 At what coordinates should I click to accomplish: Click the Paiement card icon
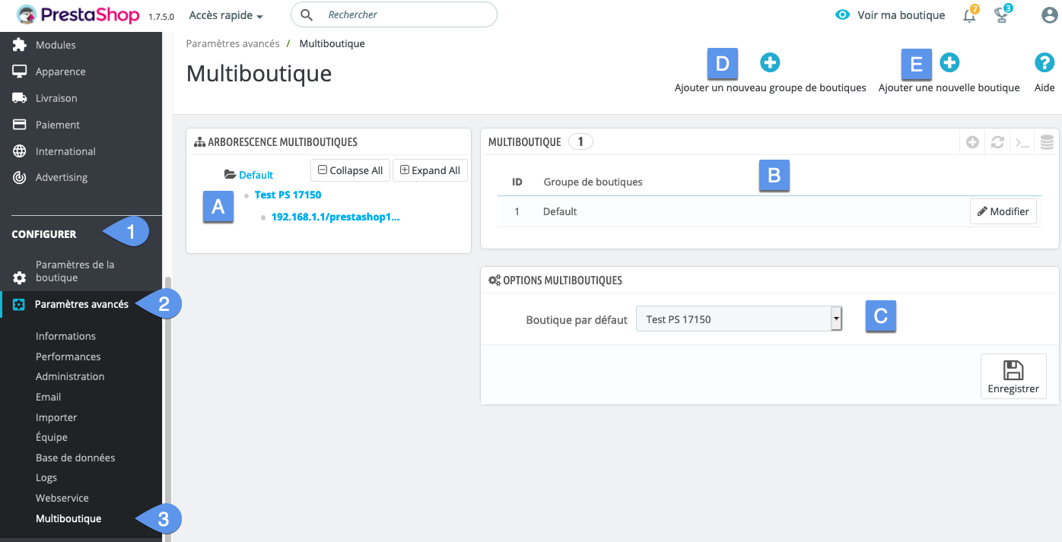click(x=20, y=125)
